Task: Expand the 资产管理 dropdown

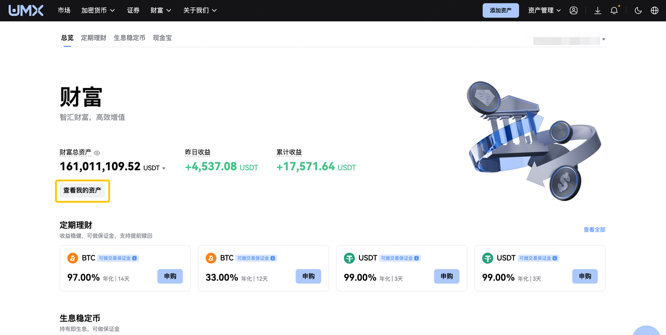Action: (545, 10)
